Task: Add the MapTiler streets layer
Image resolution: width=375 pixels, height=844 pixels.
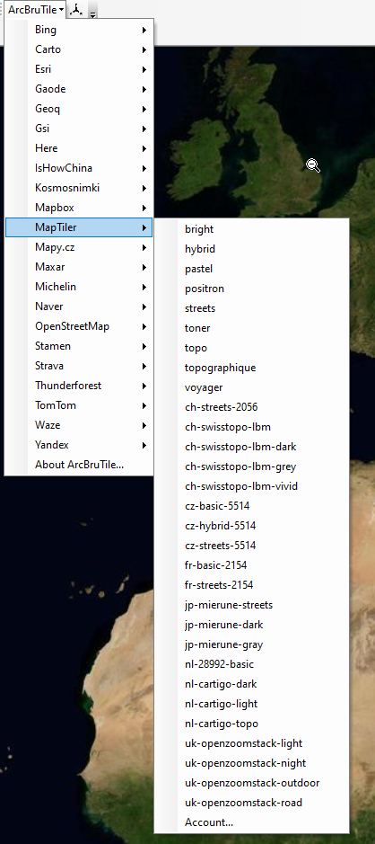Action: pyautogui.click(x=251, y=308)
